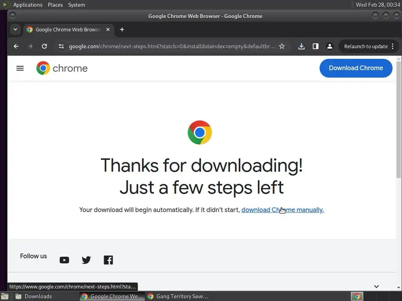
Task: Click the chrome logo in page header
Action: pyautogui.click(x=62, y=68)
